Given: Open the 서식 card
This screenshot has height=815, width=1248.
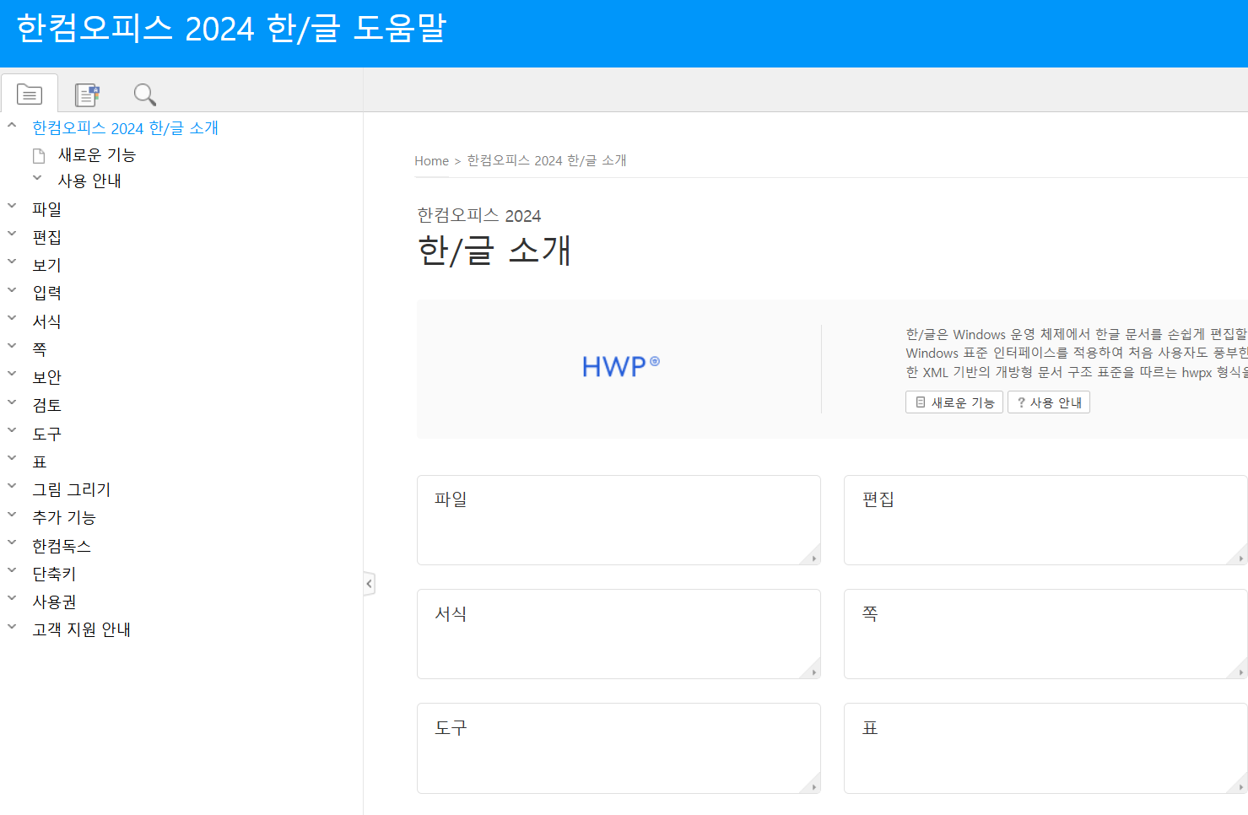Looking at the screenshot, I should [619, 634].
